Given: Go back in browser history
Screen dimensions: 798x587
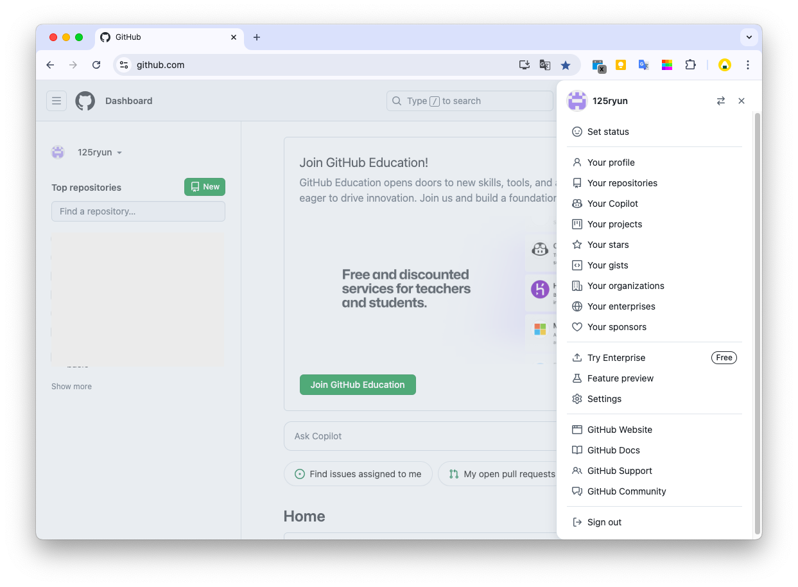Looking at the screenshot, I should tap(50, 65).
